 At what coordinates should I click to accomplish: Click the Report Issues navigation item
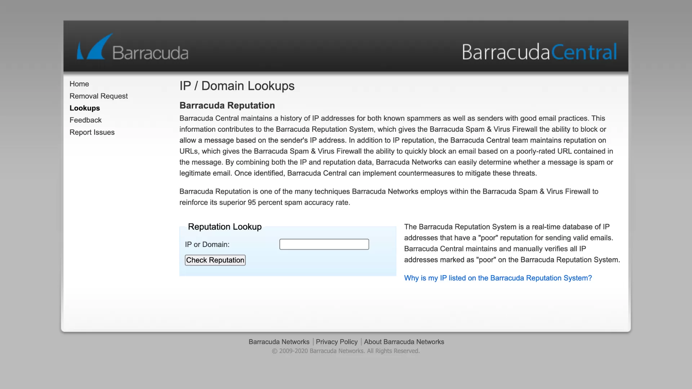coord(92,132)
